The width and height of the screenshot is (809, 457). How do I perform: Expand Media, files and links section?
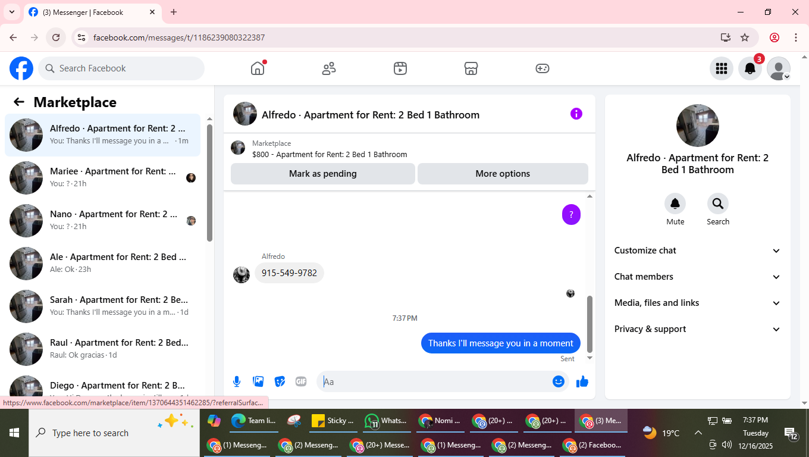pyautogui.click(x=698, y=303)
